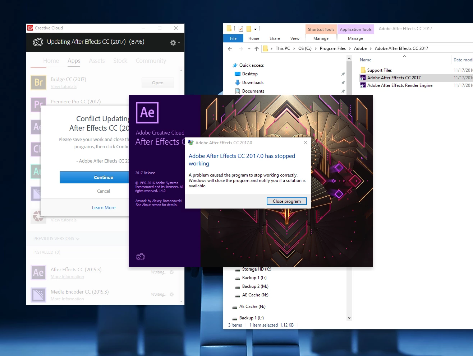Click Explorer navigation pane scroll down arrow
This screenshot has height=356, width=473.
349,318
